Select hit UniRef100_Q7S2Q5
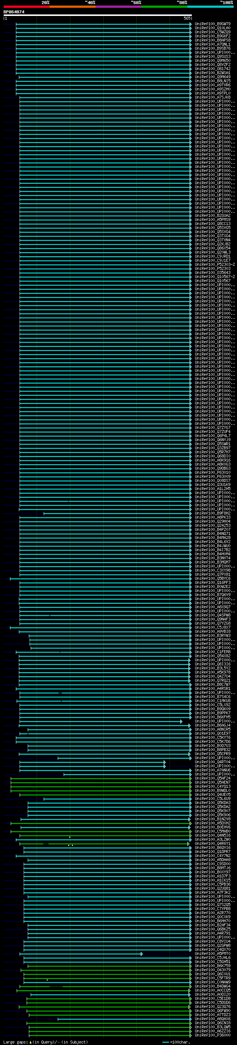The width and height of the screenshot is (237, 1045). click(212, 905)
